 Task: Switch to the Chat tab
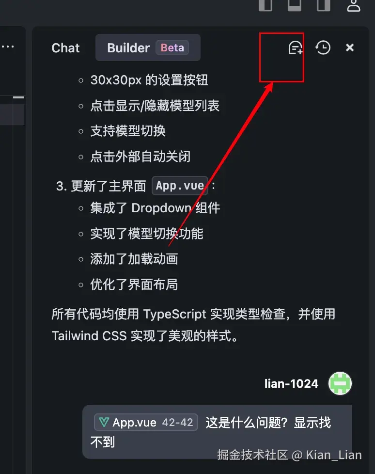click(x=65, y=48)
